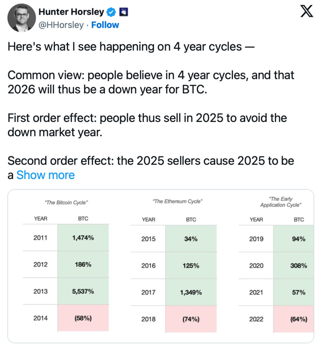321x348 pixels.
Task: Click the green 1,474% cell for 2011
Action: pos(83,238)
